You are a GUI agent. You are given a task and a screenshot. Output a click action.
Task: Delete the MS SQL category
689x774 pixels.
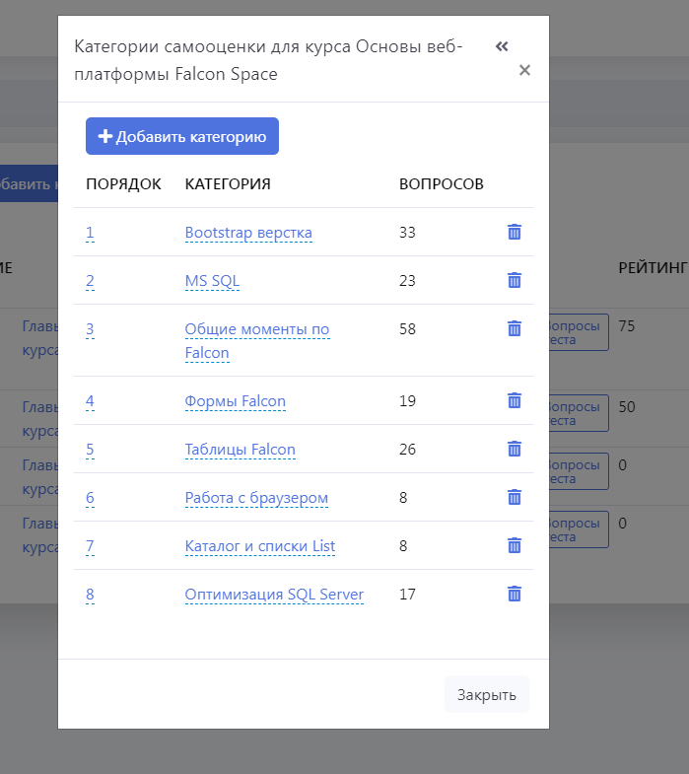pyautogui.click(x=514, y=281)
